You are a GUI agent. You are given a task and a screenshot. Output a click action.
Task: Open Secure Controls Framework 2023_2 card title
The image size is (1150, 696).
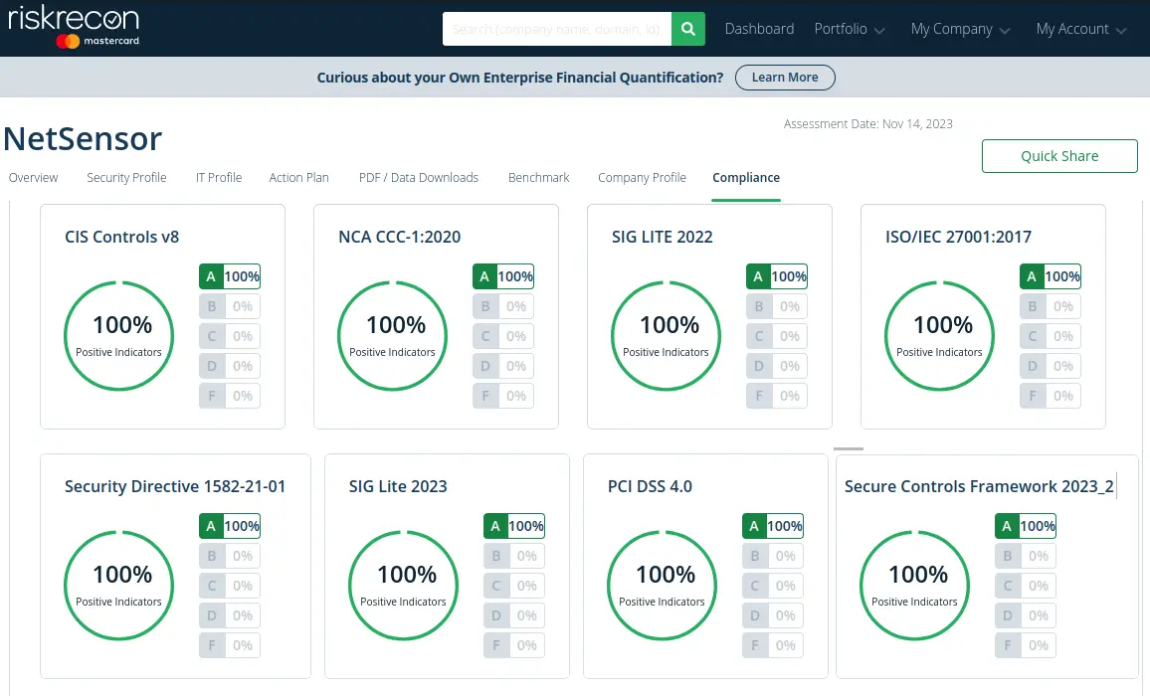click(979, 486)
